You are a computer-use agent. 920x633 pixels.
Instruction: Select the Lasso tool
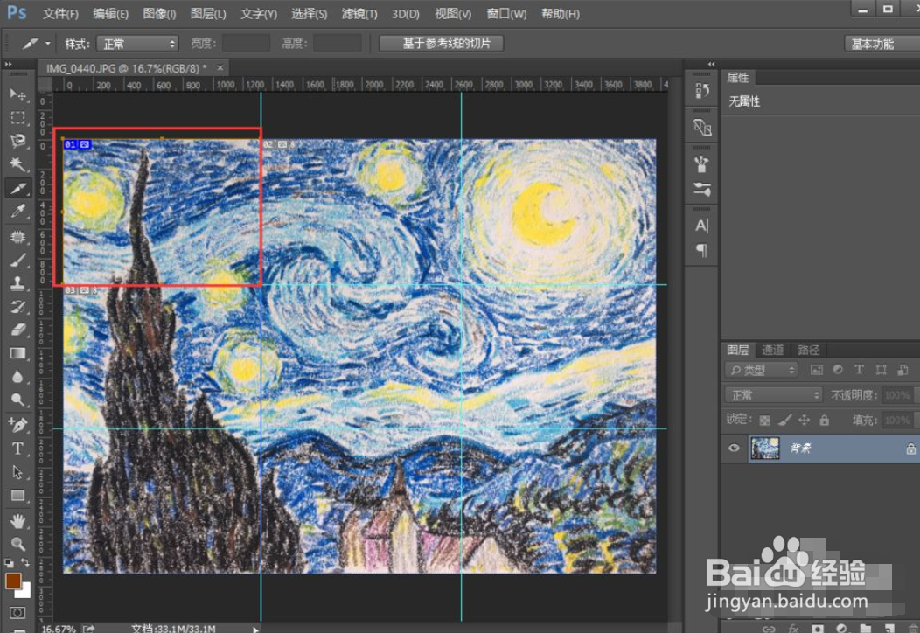tap(17, 141)
